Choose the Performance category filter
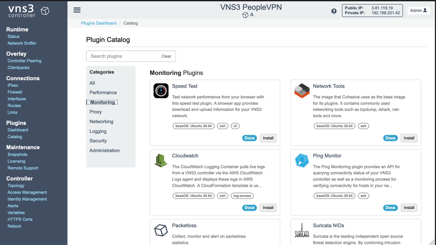436x245 pixels. [103, 93]
